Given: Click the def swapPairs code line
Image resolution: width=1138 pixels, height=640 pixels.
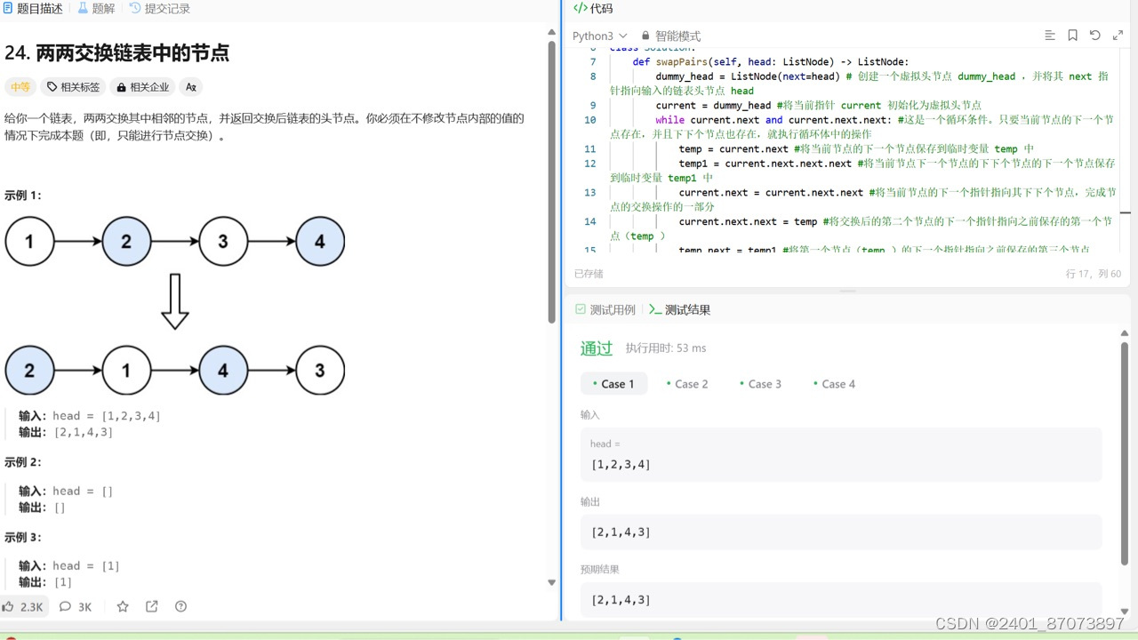Looking at the screenshot, I should point(771,62).
